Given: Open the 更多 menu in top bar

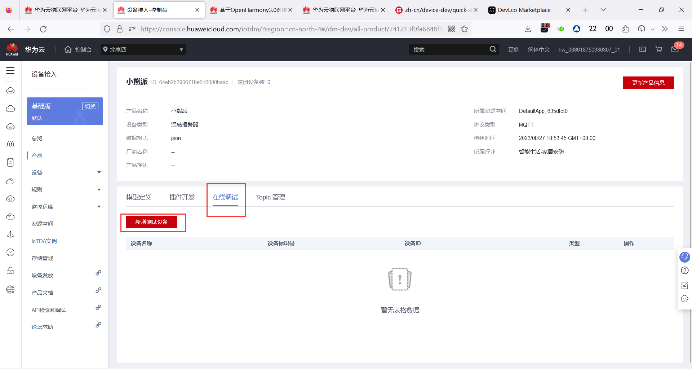Looking at the screenshot, I should tap(514, 49).
